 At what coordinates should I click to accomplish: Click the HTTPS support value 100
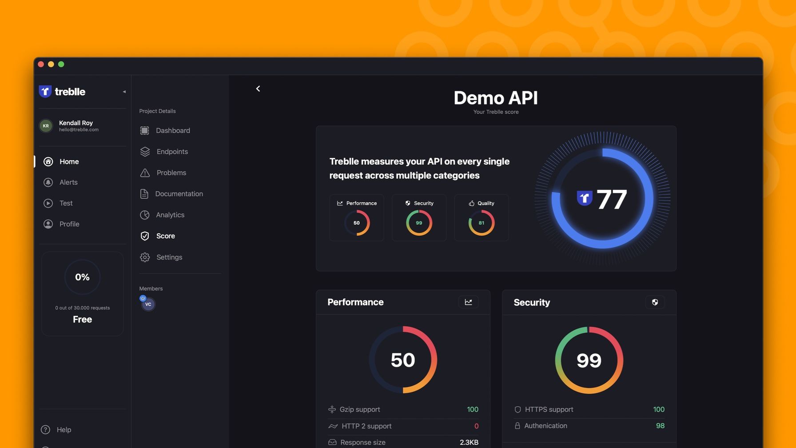[x=659, y=409]
